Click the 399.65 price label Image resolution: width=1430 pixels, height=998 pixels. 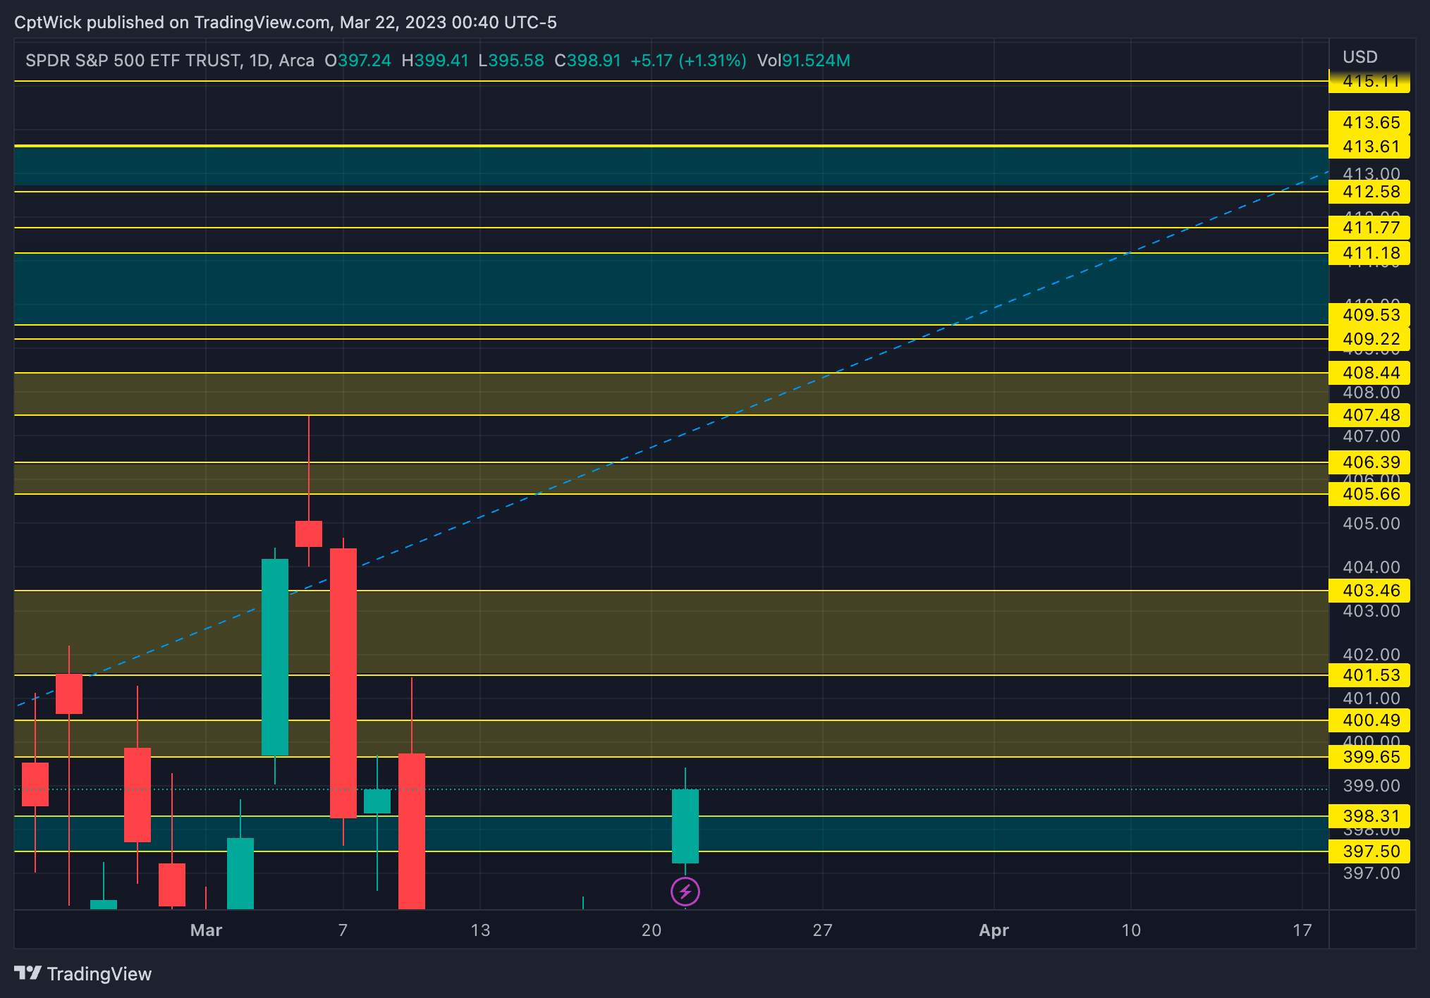tap(1369, 757)
